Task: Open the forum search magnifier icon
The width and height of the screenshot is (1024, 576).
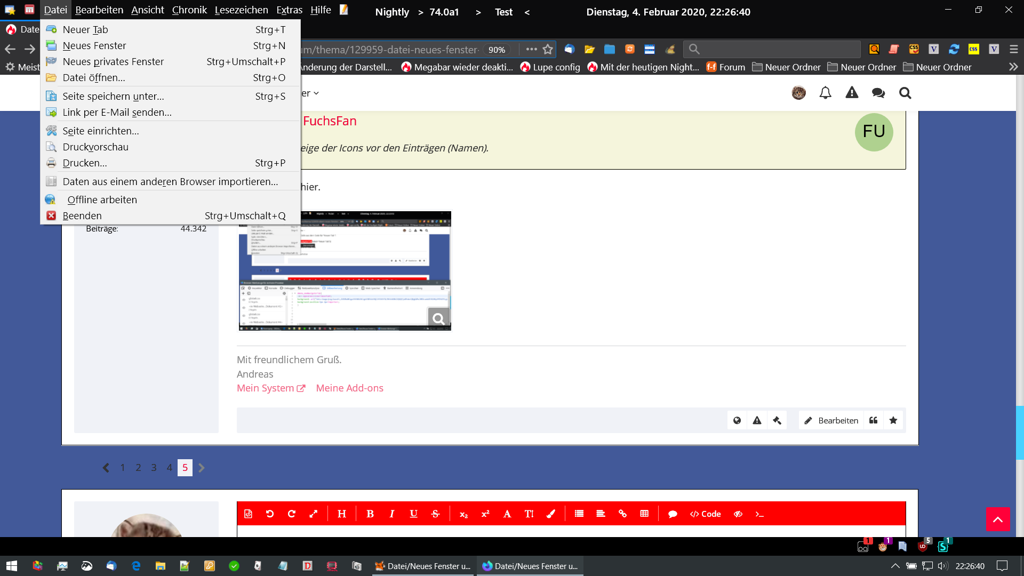Action: pos(905,93)
